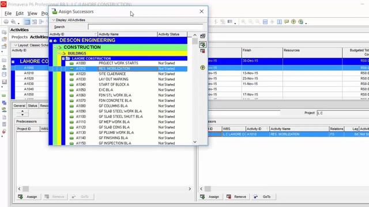Open the Edit menu
Image resolution: width=369 pixels, height=207 pixels.
(20, 13)
